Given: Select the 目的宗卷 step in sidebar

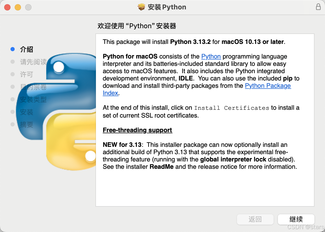Looking at the screenshot, I should (33, 87).
